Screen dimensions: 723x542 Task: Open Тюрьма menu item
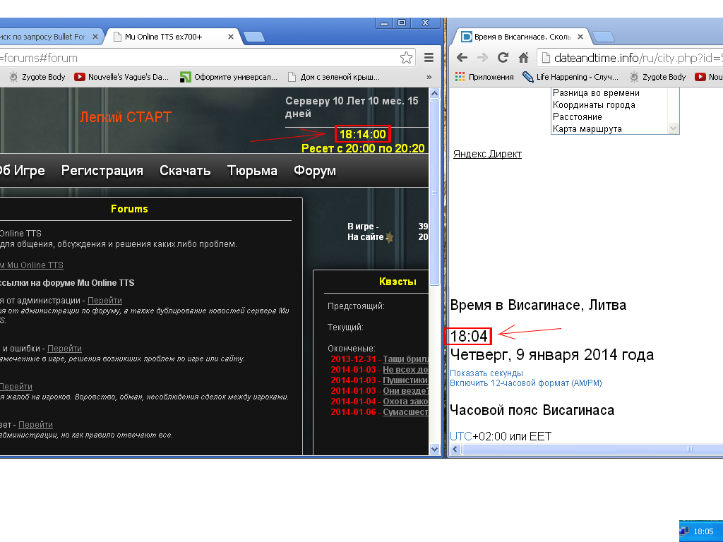(x=252, y=171)
